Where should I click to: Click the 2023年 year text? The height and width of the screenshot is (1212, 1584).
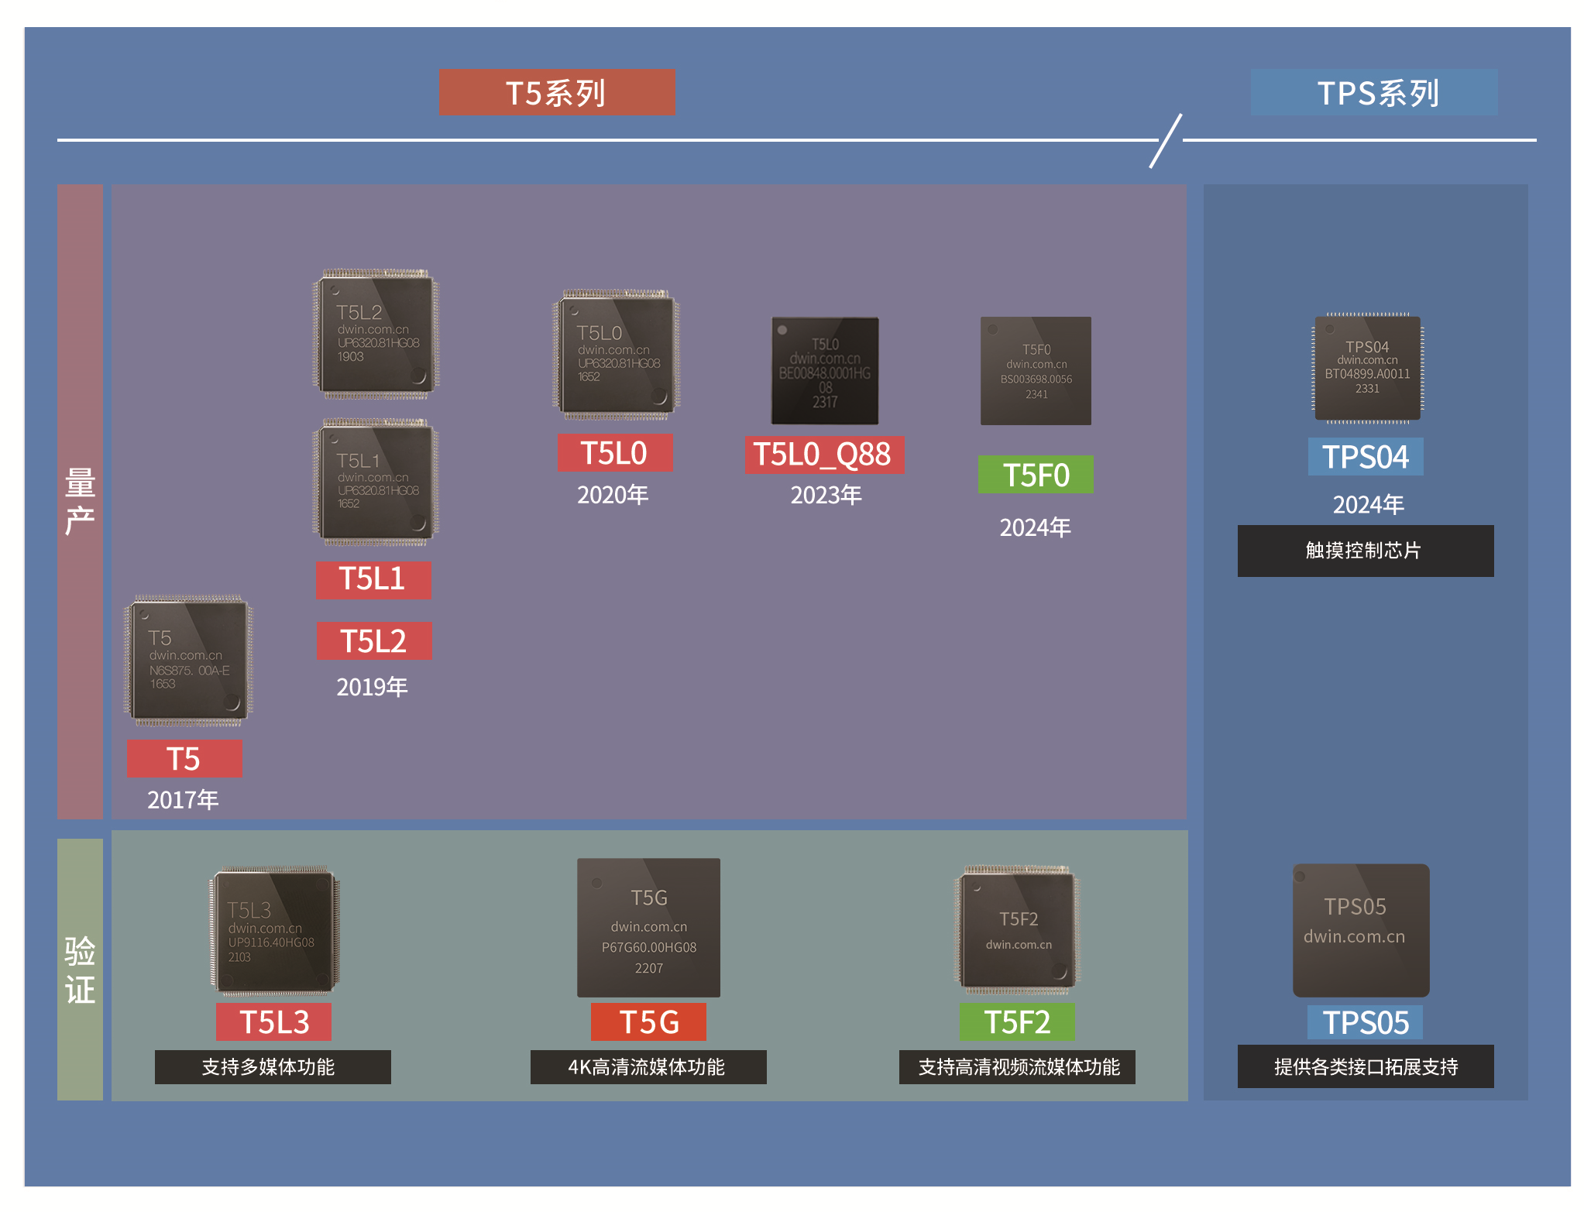(826, 495)
